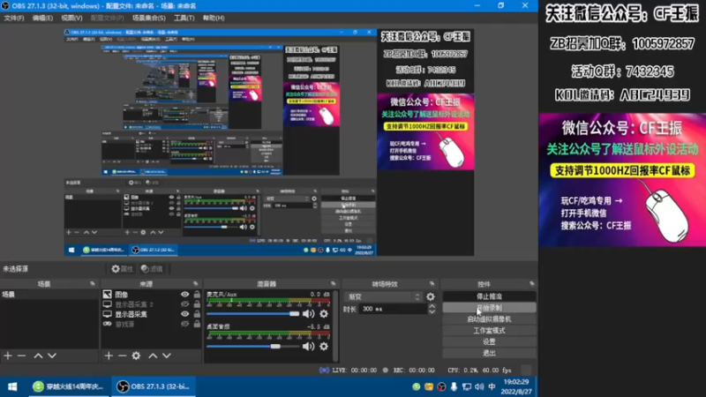Click OBS tray icon in system tray
Viewport: 706px width, 397px height.
pos(441,386)
